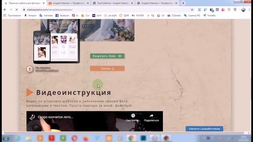
Task: Open the Приложения apps shortcut
Action: [x=12, y=15]
